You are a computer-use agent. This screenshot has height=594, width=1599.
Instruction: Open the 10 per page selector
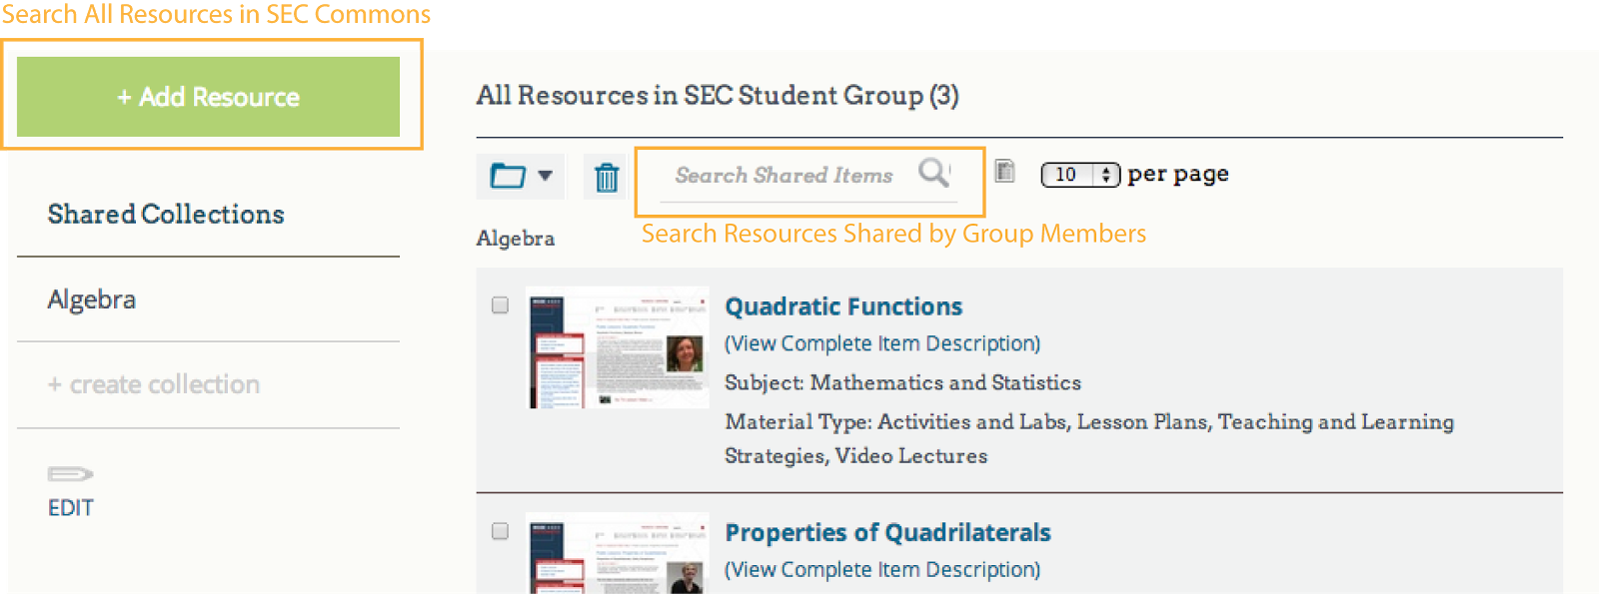pyautogui.click(x=1080, y=175)
